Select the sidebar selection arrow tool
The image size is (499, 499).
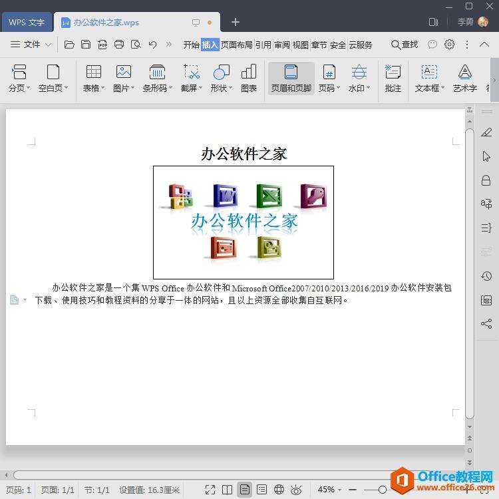click(486, 156)
